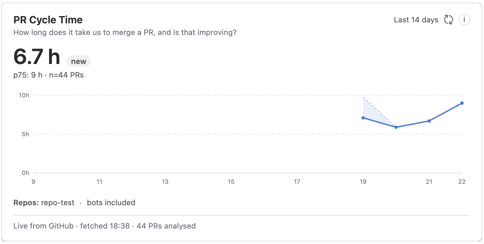The height and width of the screenshot is (244, 484).
Task: Toggle the bots included filter text
Action: [111, 203]
